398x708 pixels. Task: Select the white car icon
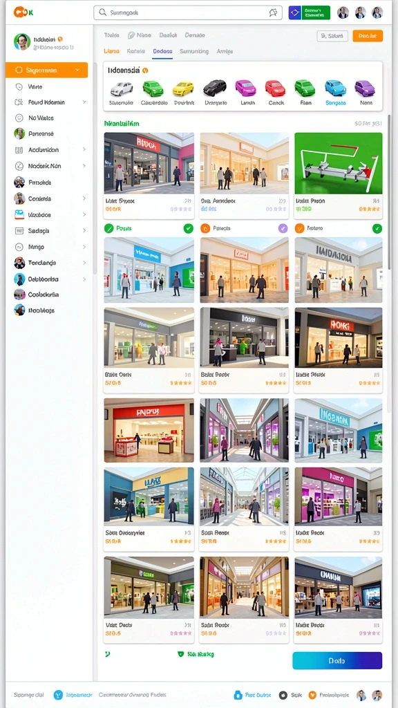(x=122, y=88)
